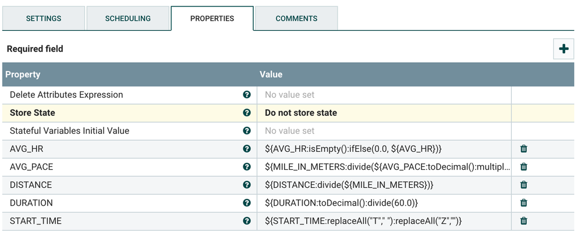Delete the START_TIME property
Screen dimensions: 581x236
point(523,221)
